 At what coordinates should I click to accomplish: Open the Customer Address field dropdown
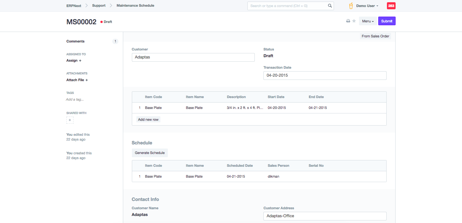tap(325, 216)
